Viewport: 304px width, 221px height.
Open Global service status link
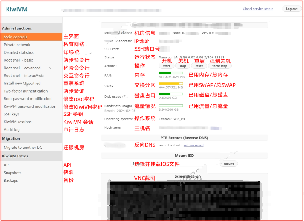coord(258,9)
